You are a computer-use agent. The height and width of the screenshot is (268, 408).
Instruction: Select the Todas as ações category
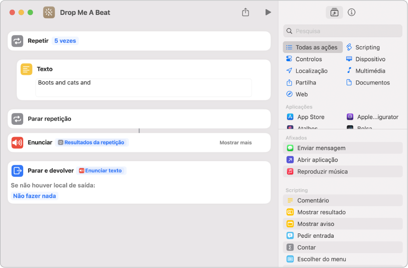[x=313, y=47]
